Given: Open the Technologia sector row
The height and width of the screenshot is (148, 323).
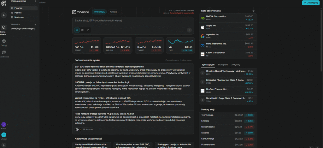Looking at the screenshot, I should [x=228, y=115].
